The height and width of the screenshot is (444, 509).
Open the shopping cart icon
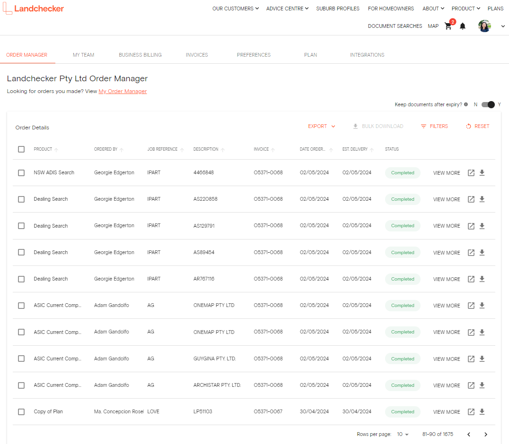coord(448,26)
